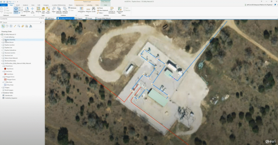Open the More labeling options
The width and height of the screenshot is (278, 145).
(x=100, y=13)
